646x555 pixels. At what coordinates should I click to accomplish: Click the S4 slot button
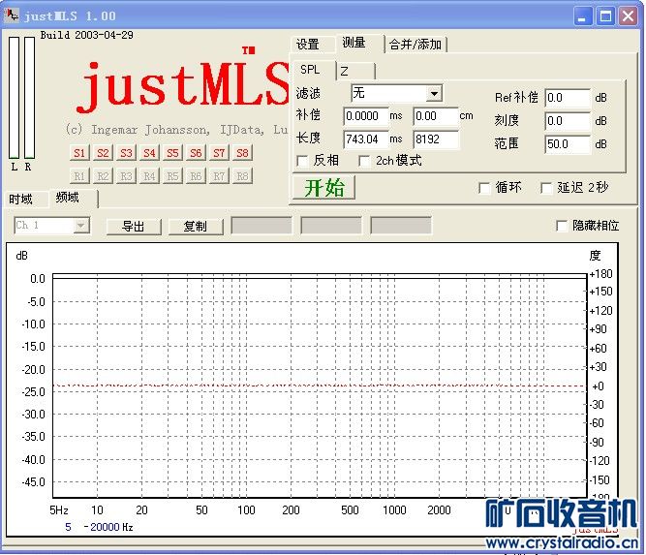click(x=149, y=153)
